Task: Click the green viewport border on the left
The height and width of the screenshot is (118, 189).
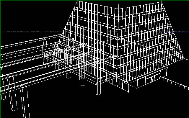Action: click(0, 59)
